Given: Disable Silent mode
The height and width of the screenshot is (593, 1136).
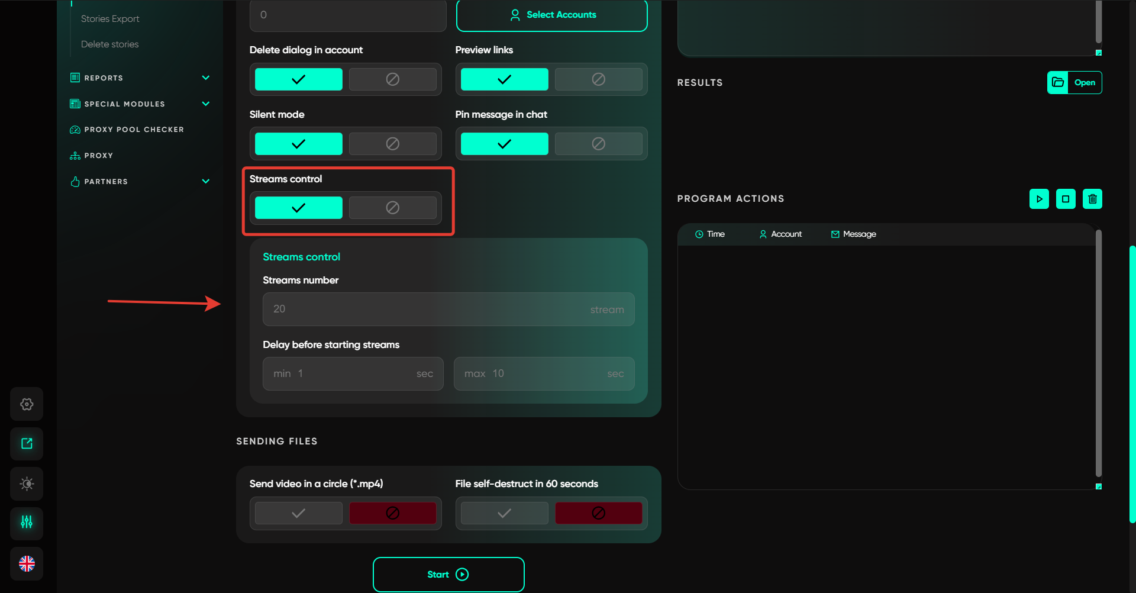Looking at the screenshot, I should point(392,144).
